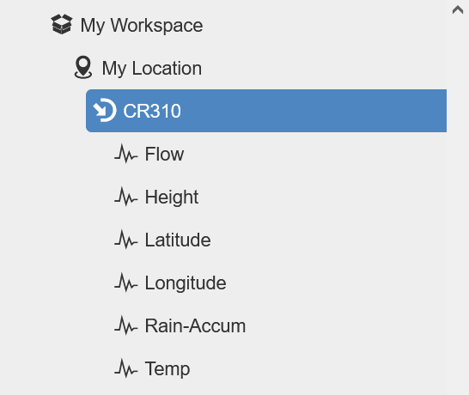Click the CR310 datalogger icon

105,110
